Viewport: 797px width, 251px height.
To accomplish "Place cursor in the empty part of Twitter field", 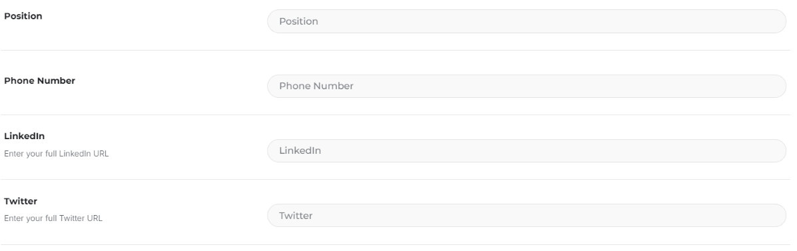I will coord(549,216).
